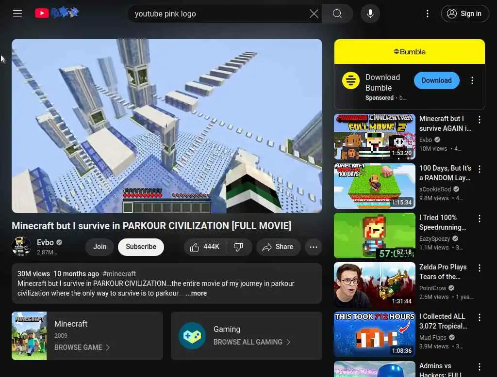Click the blue Download button

[x=437, y=80]
